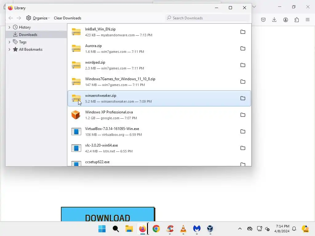Viewport: 315px width, 236px height.
Task: Click the wordpad.zip archive icon
Action: 76,65
